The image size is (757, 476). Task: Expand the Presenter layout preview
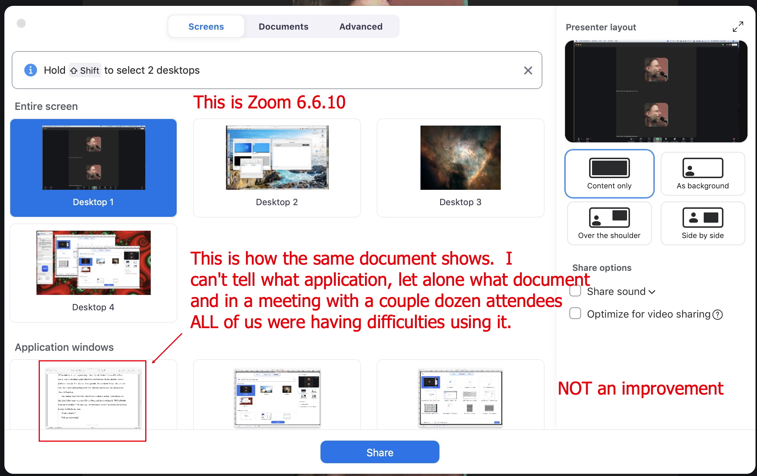click(x=738, y=27)
